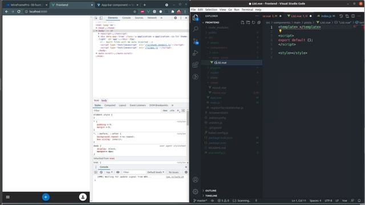Refresh the FRONTEND explorer tree

tap(253, 23)
